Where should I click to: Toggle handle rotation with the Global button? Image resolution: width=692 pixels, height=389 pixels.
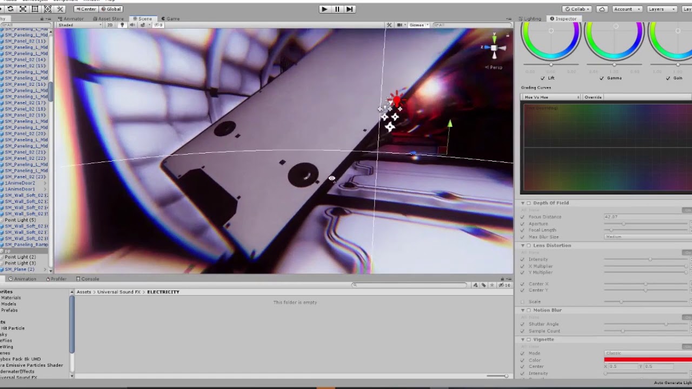point(111,9)
